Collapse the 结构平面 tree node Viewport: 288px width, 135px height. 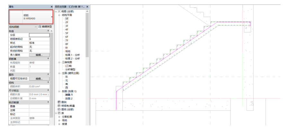[59, 15]
